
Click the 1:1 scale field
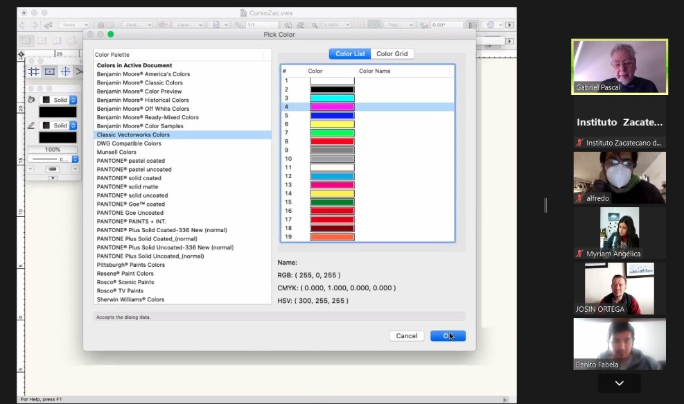(x=262, y=25)
